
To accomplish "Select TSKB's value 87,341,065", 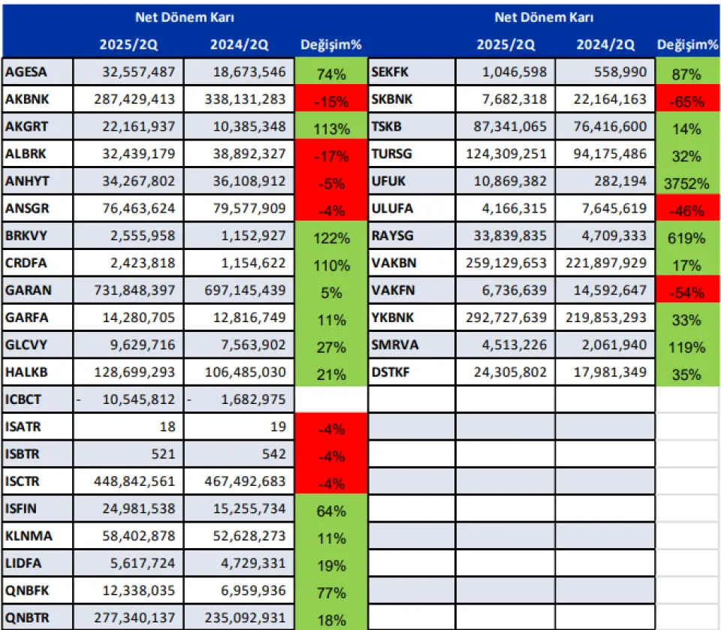I will (x=511, y=126).
